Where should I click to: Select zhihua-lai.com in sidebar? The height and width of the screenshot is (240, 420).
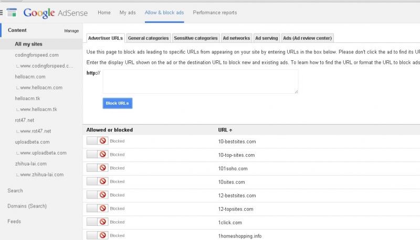pos(30,163)
